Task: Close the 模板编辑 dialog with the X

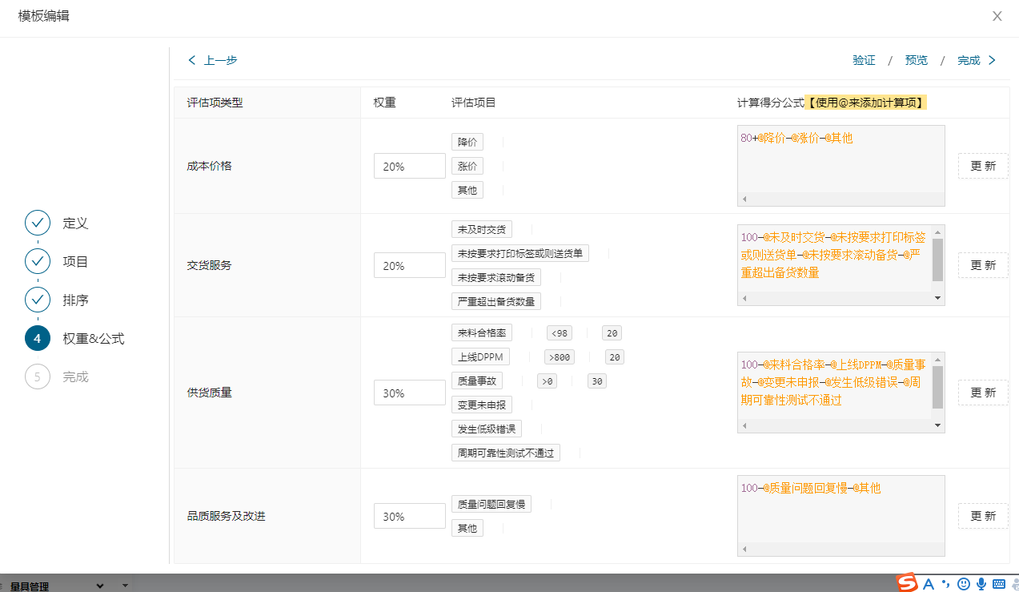Action: tap(997, 16)
